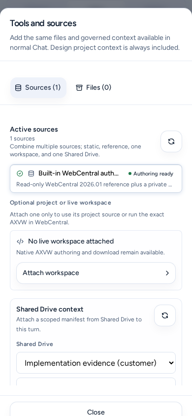Click the No live workspace attached text
192x416 pixels.
click(x=71, y=241)
